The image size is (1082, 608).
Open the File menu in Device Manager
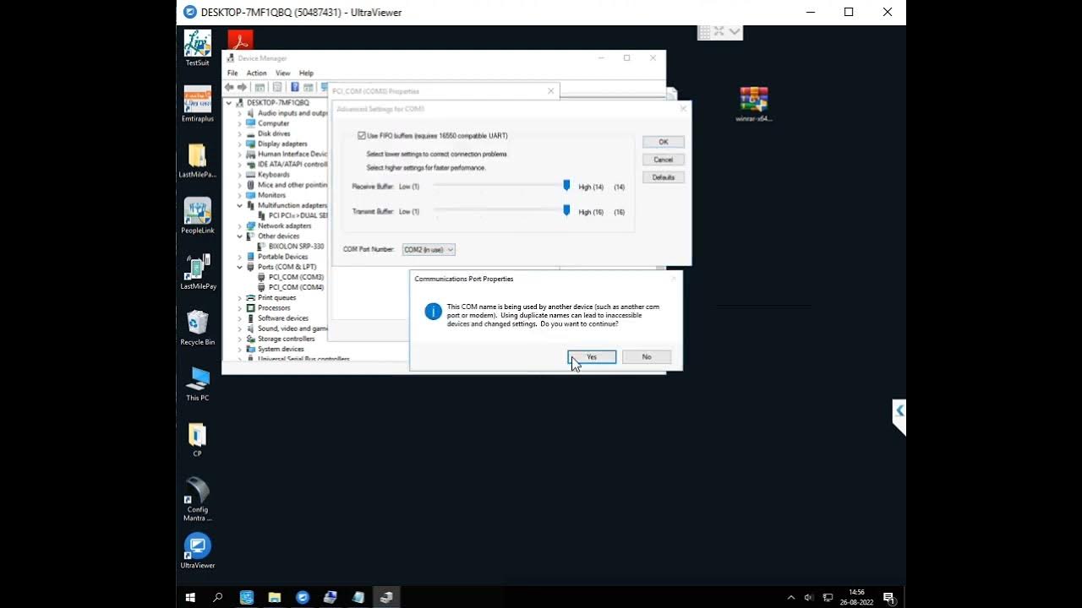click(x=232, y=73)
